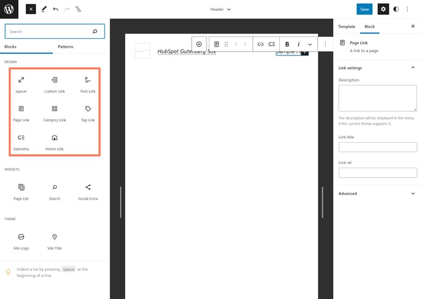Toggle the settings gear sidebar

(x=383, y=10)
